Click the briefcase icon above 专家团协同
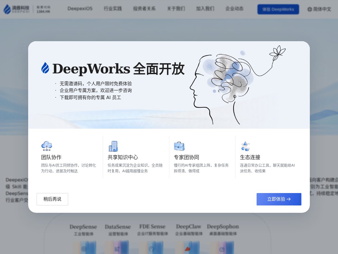 coord(179,146)
